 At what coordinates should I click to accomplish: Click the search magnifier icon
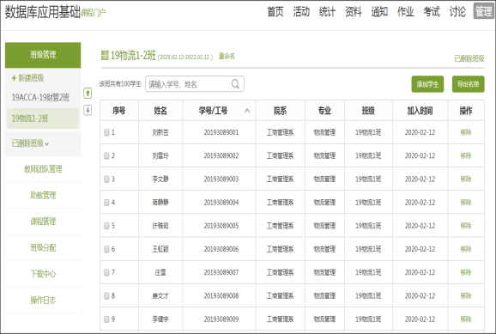235,84
